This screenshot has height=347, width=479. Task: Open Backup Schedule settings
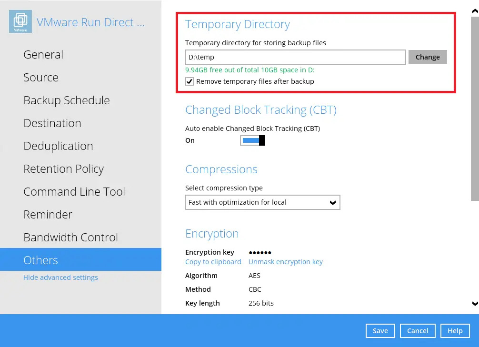[67, 100]
